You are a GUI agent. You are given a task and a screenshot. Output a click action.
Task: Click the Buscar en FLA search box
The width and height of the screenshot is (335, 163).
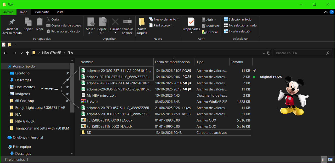[x=303, y=53]
